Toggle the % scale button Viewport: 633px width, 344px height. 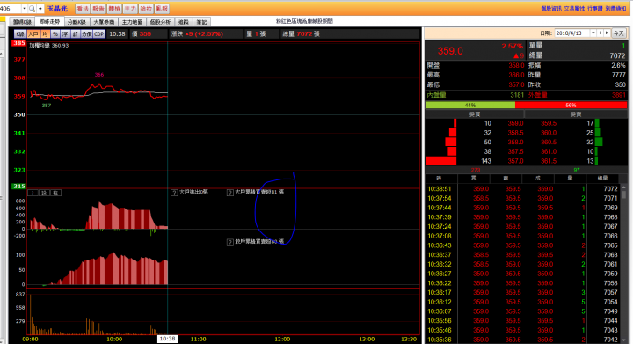pos(55,34)
